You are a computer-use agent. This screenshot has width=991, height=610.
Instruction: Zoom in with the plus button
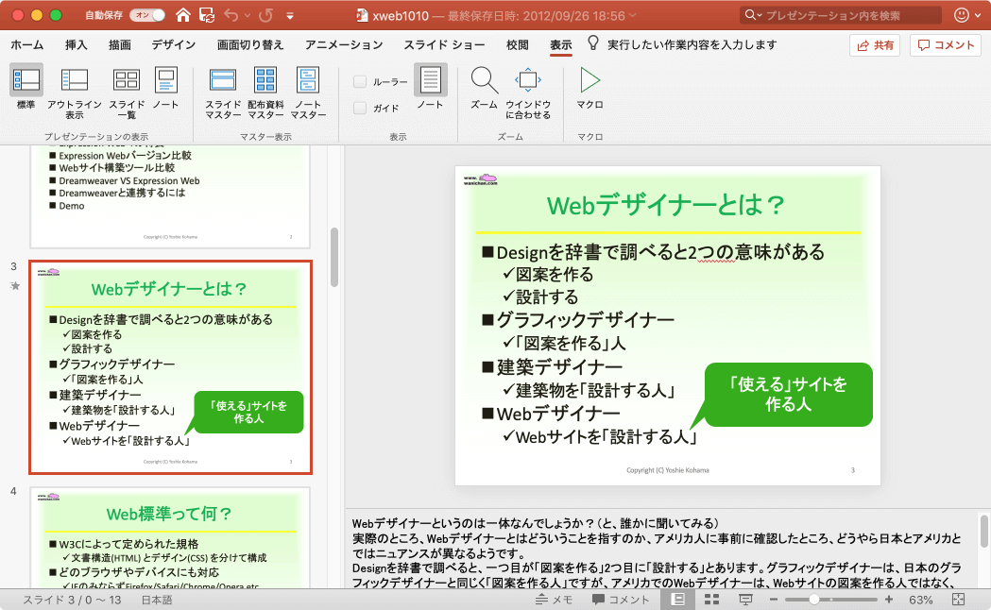click(x=889, y=600)
